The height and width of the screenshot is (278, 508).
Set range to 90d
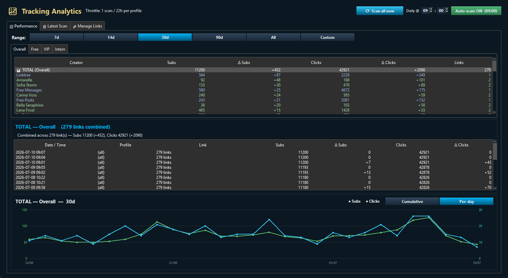coord(219,37)
